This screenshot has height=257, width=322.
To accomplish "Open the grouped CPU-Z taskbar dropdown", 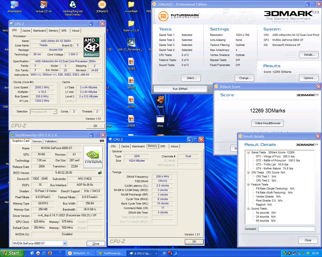I will (x=156, y=253).
